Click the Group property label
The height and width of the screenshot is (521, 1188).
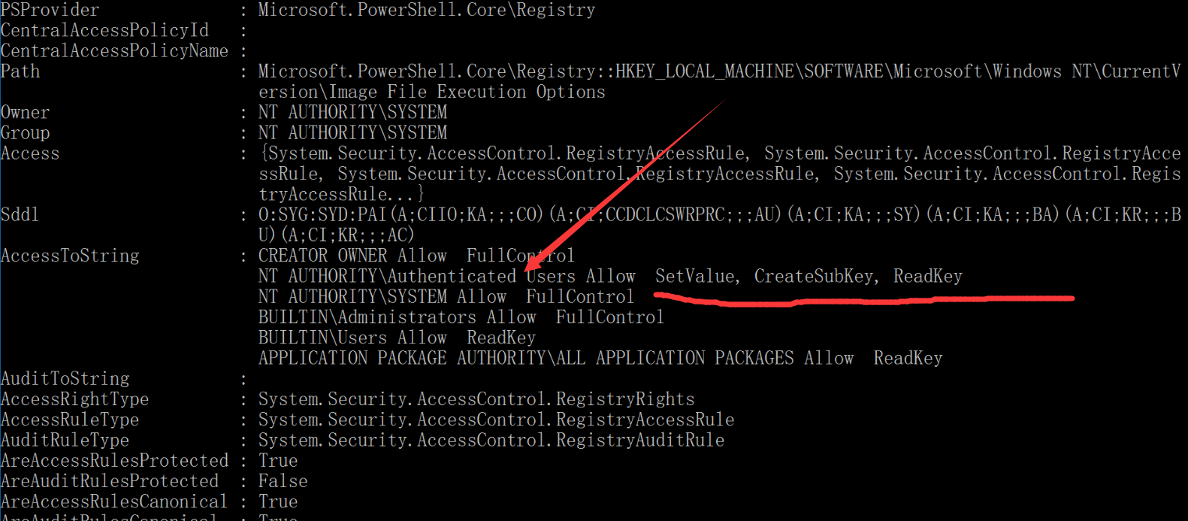pos(26,133)
